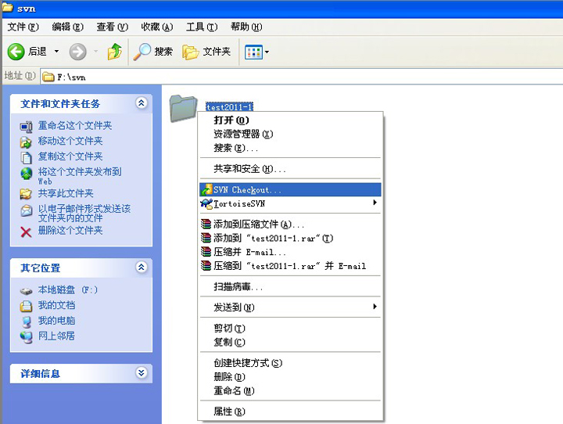Choose 剪切(T) from context menu
The image size is (563, 424).
click(x=290, y=329)
